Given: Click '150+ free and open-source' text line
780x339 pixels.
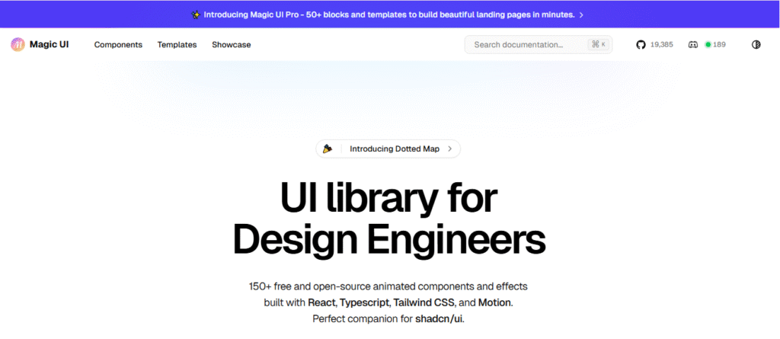Looking at the screenshot, I should [x=388, y=286].
